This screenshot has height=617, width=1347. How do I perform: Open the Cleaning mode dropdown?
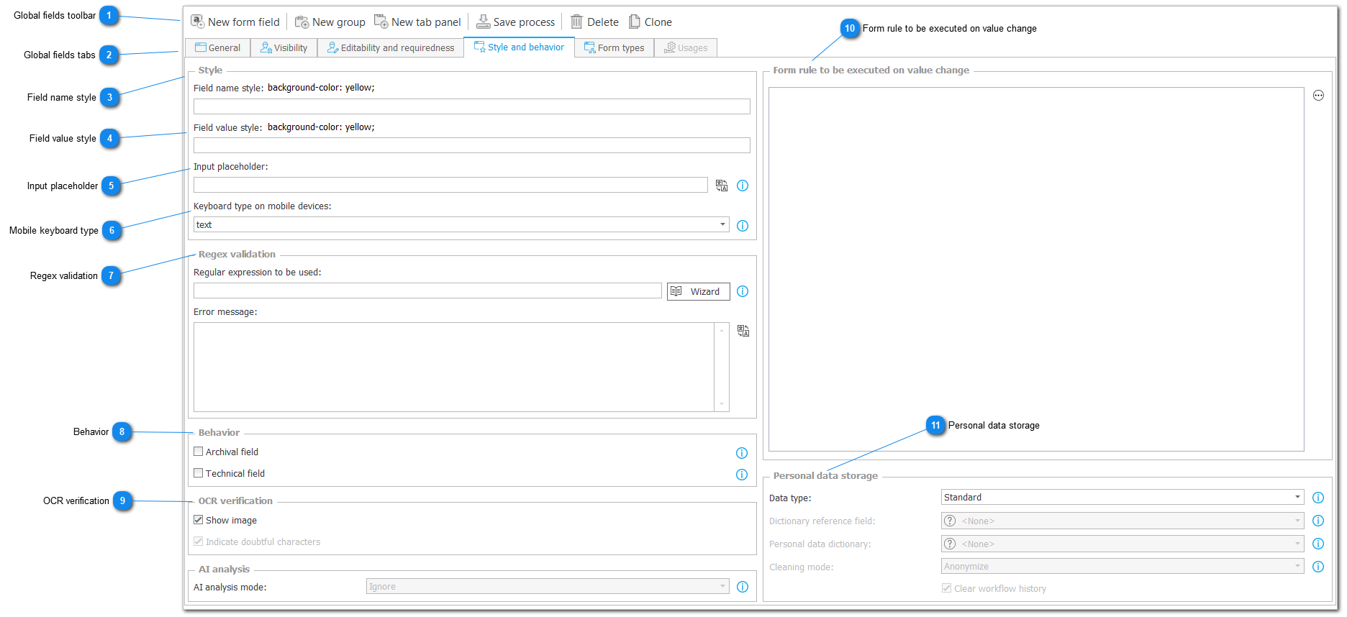[x=1122, y=567]
